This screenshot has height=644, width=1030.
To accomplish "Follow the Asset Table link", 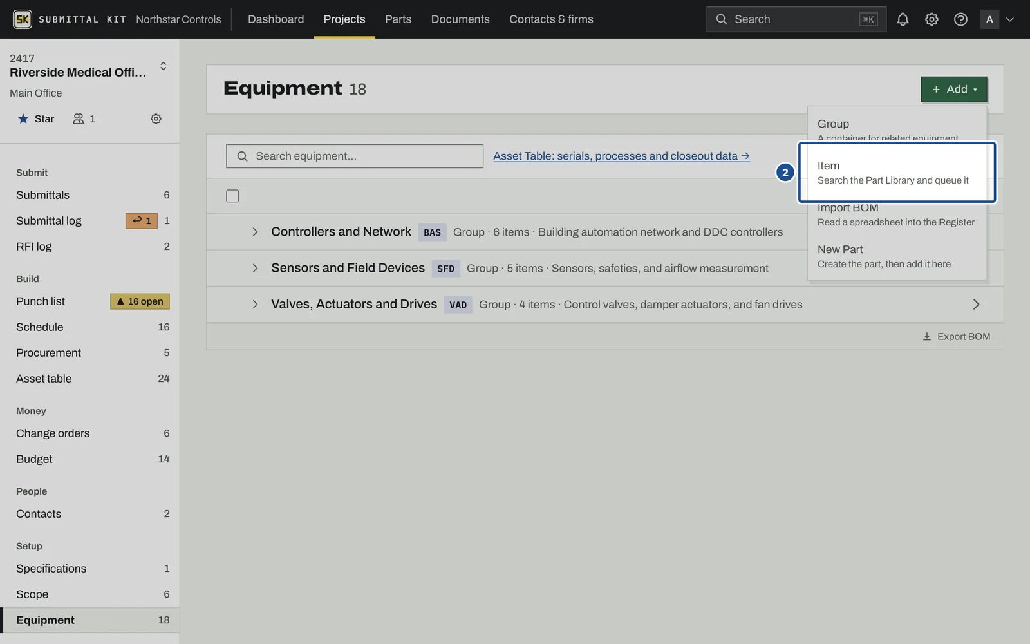I will pos(621,156).
